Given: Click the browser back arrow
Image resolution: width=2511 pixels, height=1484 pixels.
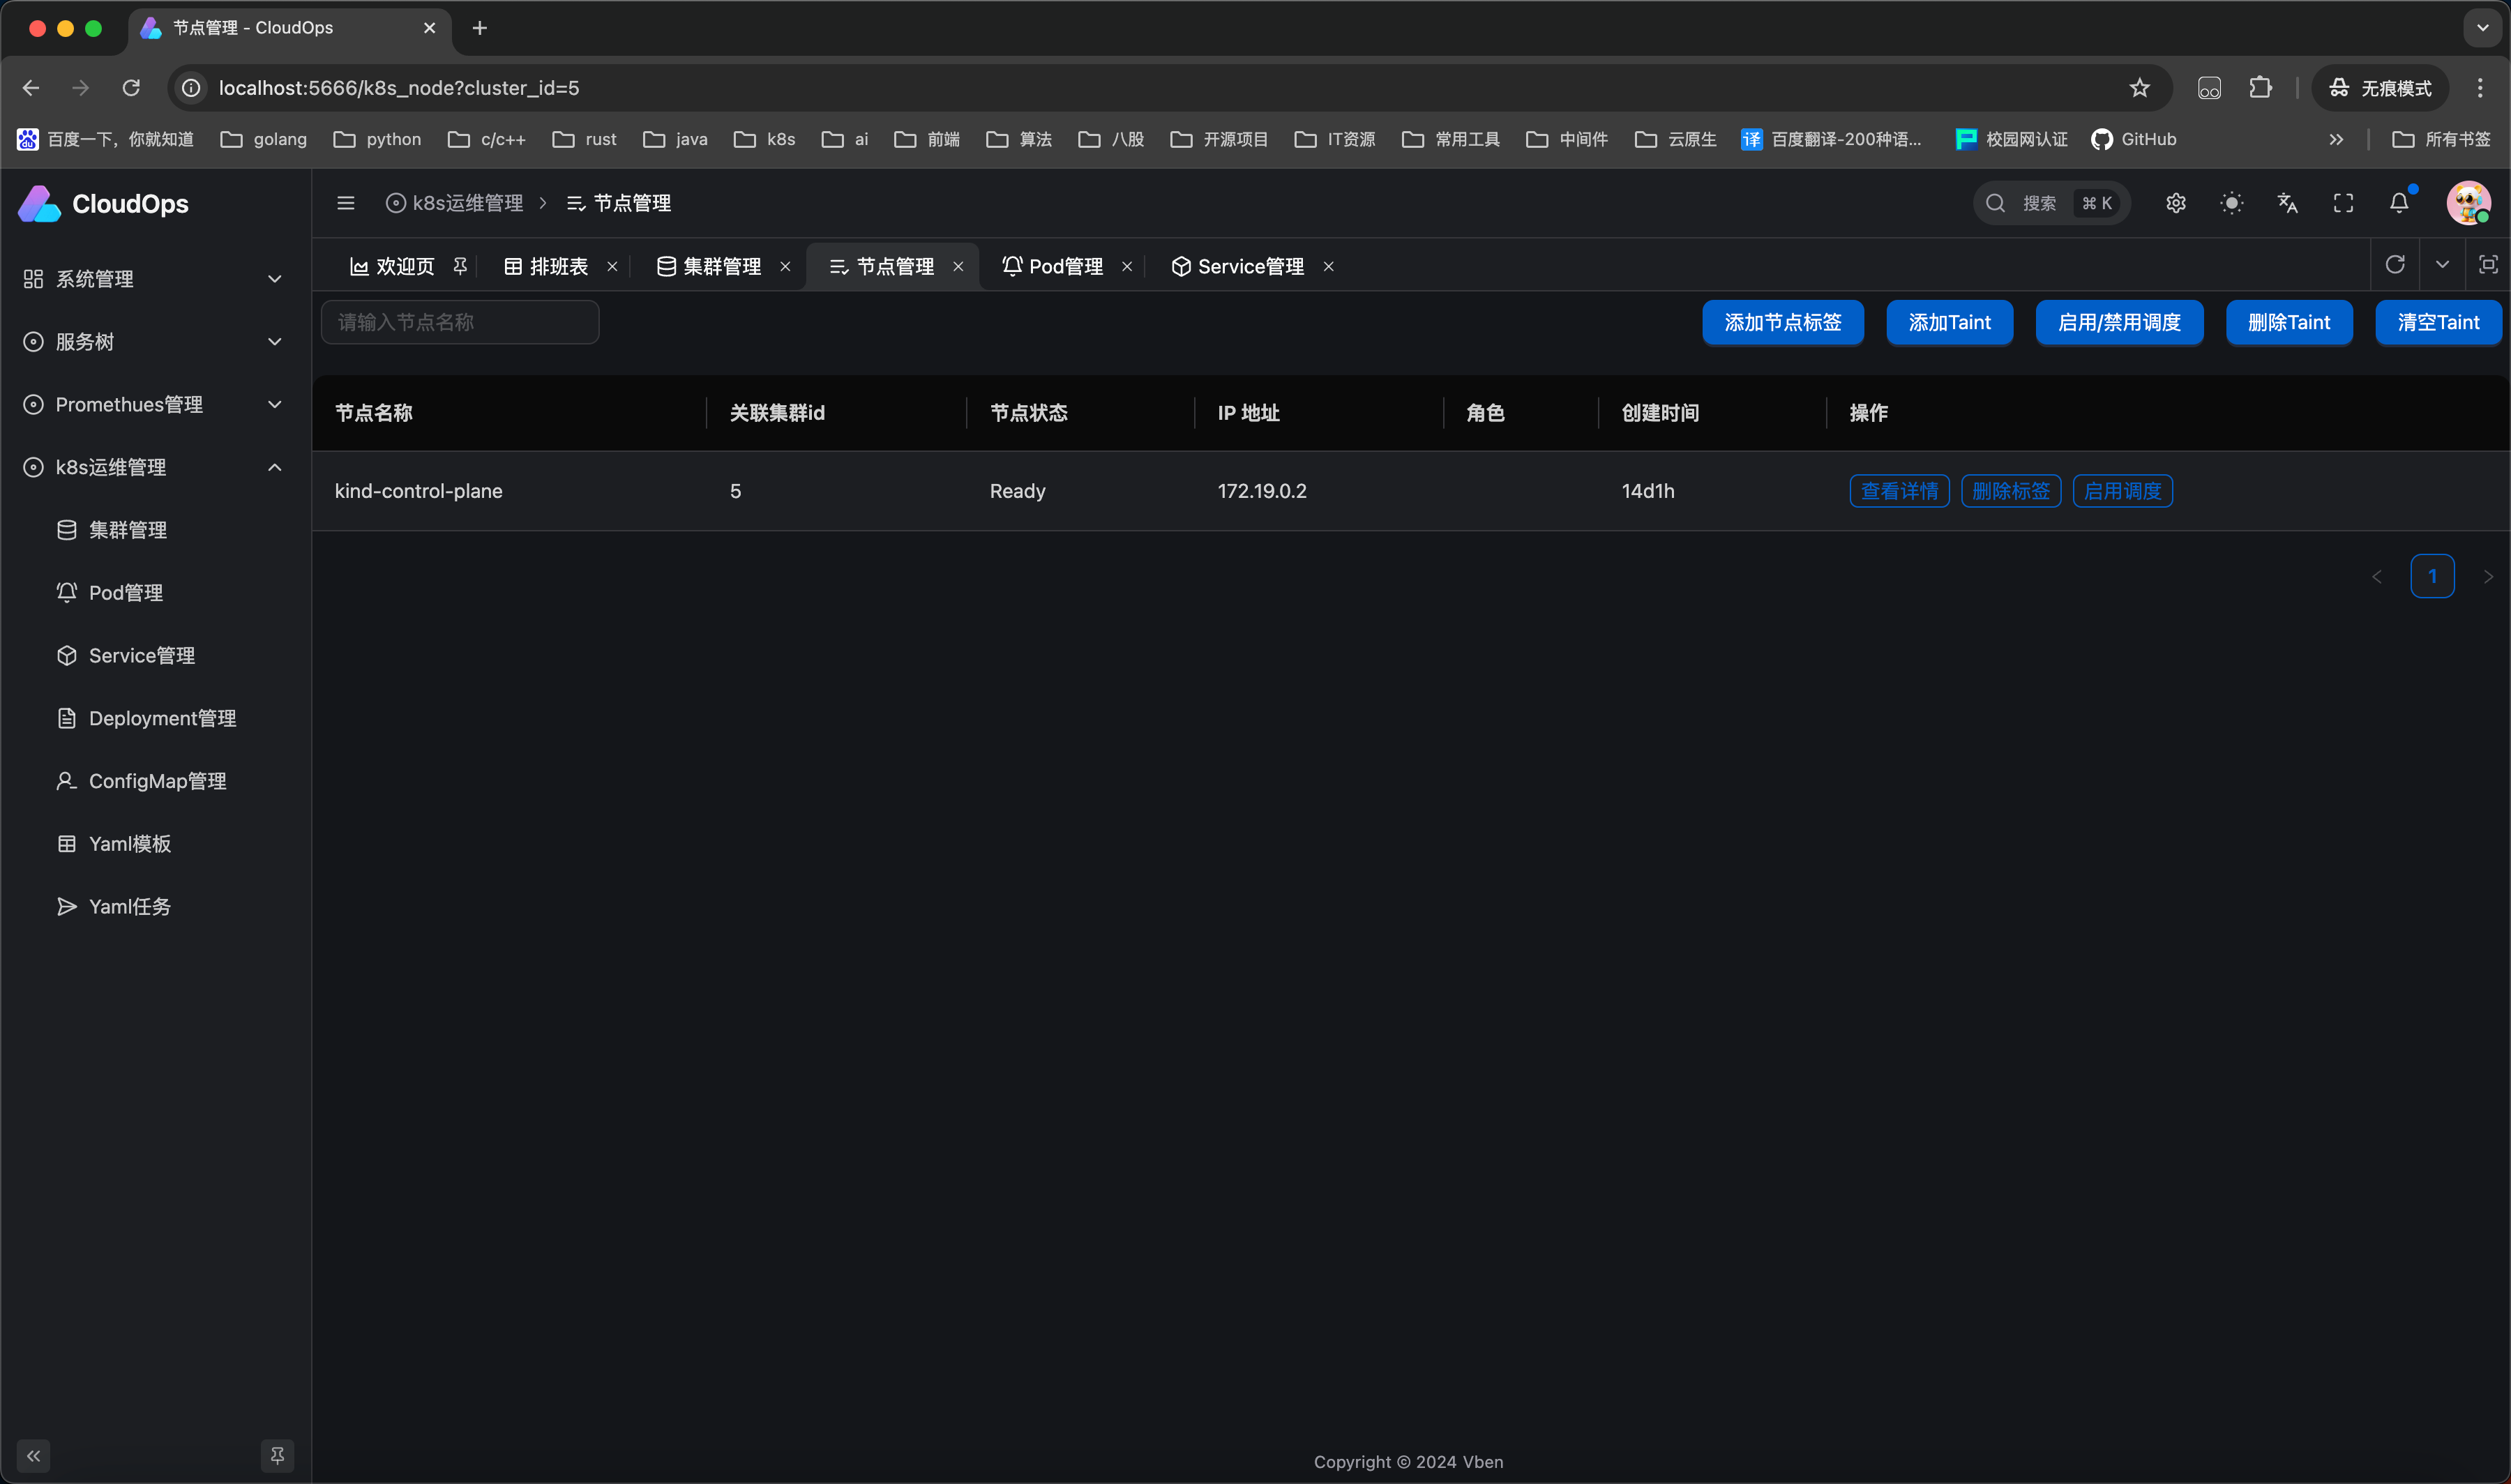Looking at the screenshot, I should pyautogui.click(x=31, y=88).
